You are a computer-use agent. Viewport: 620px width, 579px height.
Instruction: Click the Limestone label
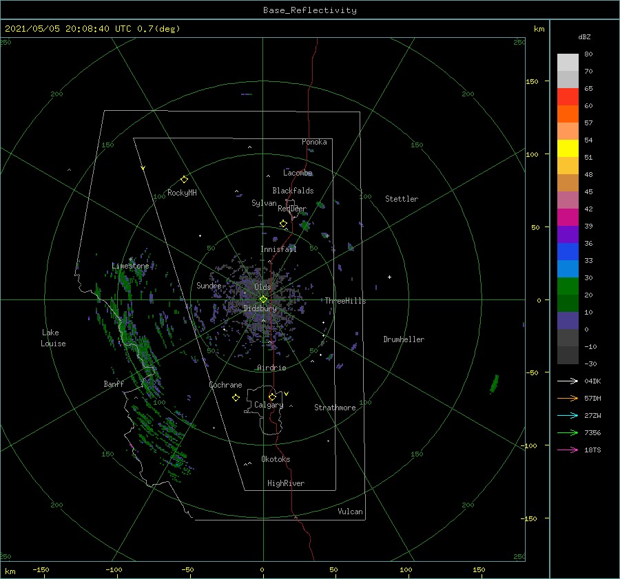pyautogui.click(x=130, y=266)
